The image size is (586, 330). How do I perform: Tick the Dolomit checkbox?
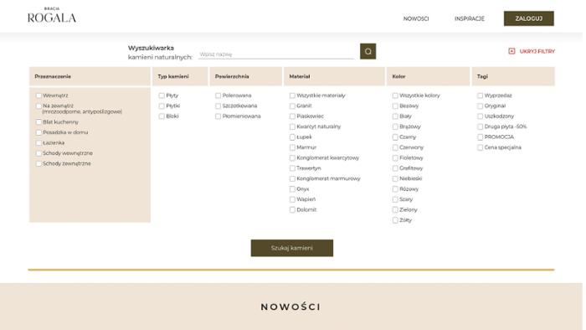(x=292, y=210)
